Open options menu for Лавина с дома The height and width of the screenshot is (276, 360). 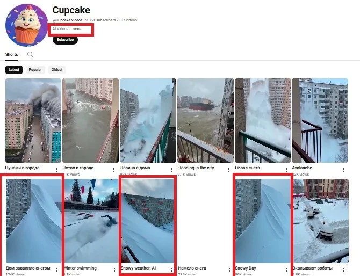(171, 170)
